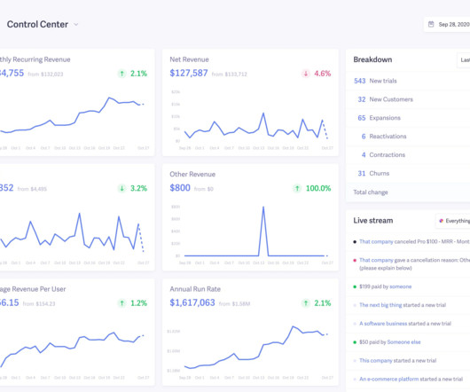Select the $1,617,063 Annual Run Rate value
The width and height of the screenshot is (470, 392).
tap(192, 302)
